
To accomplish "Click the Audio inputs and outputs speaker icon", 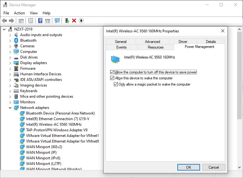I will (x=16, y=35).
